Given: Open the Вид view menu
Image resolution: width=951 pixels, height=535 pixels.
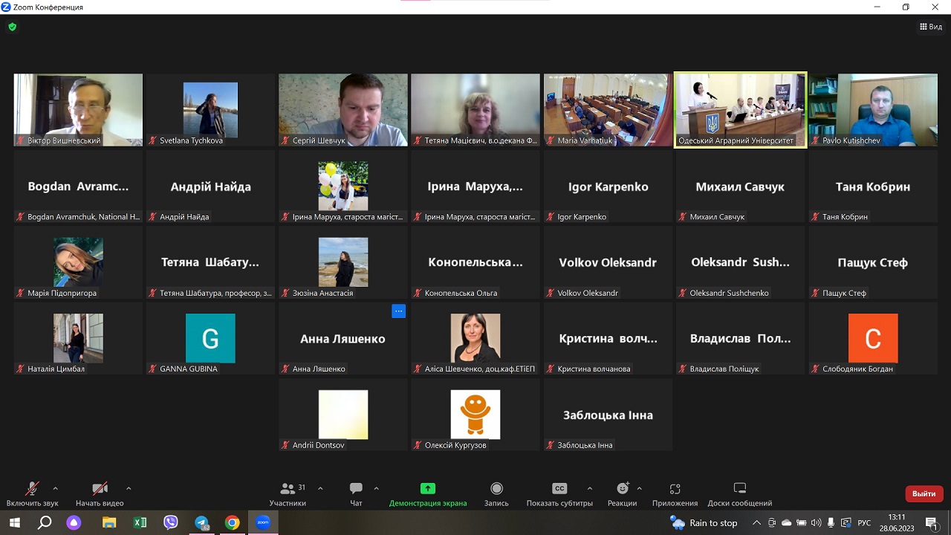Looking at the screenshot, I should pos(930,27).
